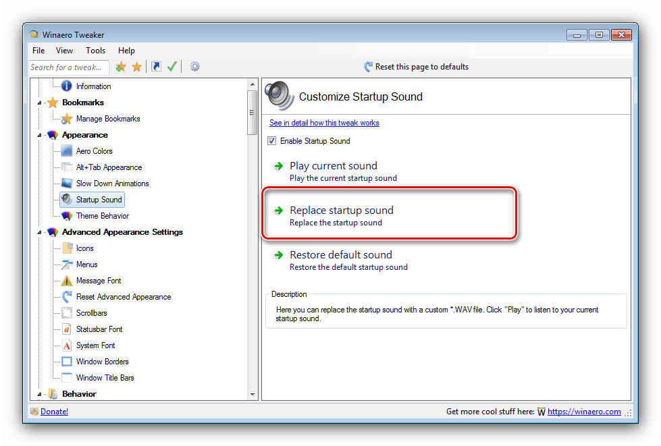Open the File menu
This screenshot has height=446, width=661.
(38, 51)
